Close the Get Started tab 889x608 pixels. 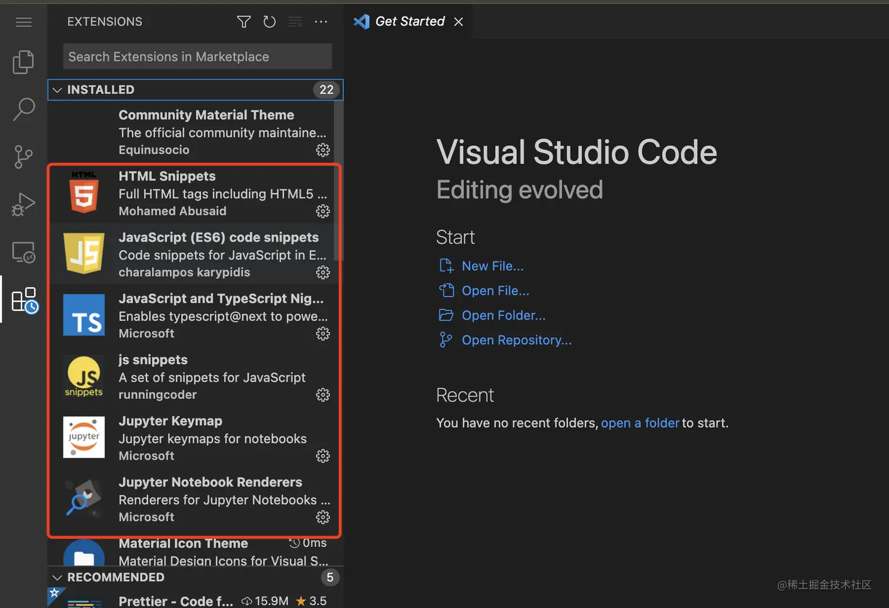click(x=459, y=22)
